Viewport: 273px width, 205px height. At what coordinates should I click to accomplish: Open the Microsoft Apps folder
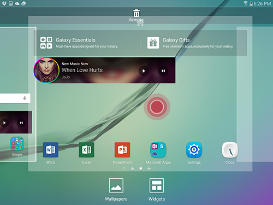[x=158, y=150]
